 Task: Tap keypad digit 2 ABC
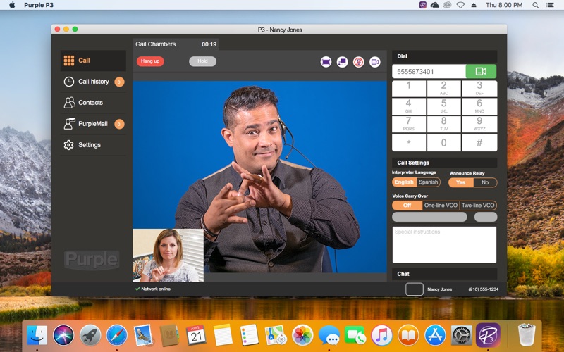coord(444,89)
